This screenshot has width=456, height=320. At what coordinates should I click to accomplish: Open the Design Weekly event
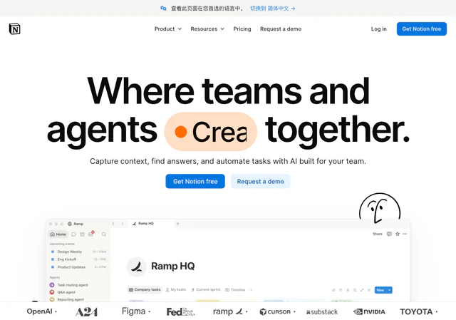point(78,252)
